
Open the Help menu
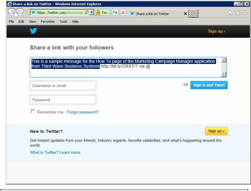point(75,22)
